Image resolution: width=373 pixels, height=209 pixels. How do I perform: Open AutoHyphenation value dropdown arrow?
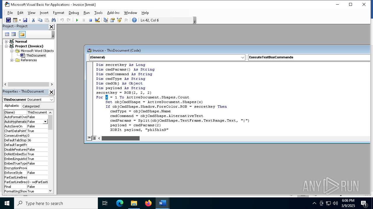coord(45,122)
